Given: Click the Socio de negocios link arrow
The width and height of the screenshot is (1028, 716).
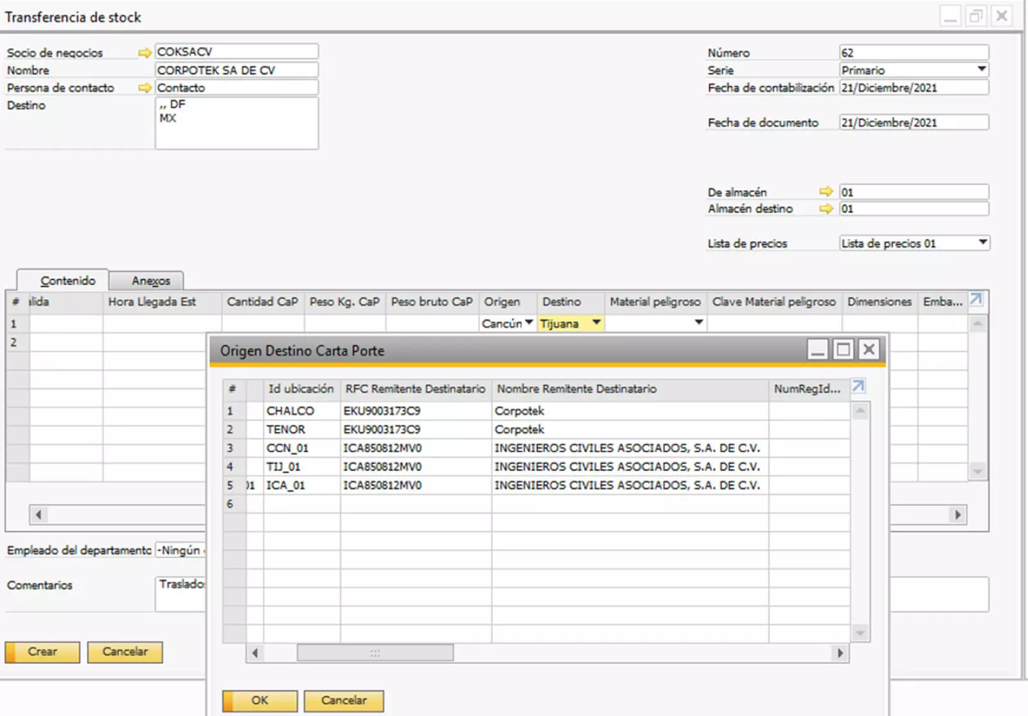Looking at the screenshot, I should click(145, 53).
